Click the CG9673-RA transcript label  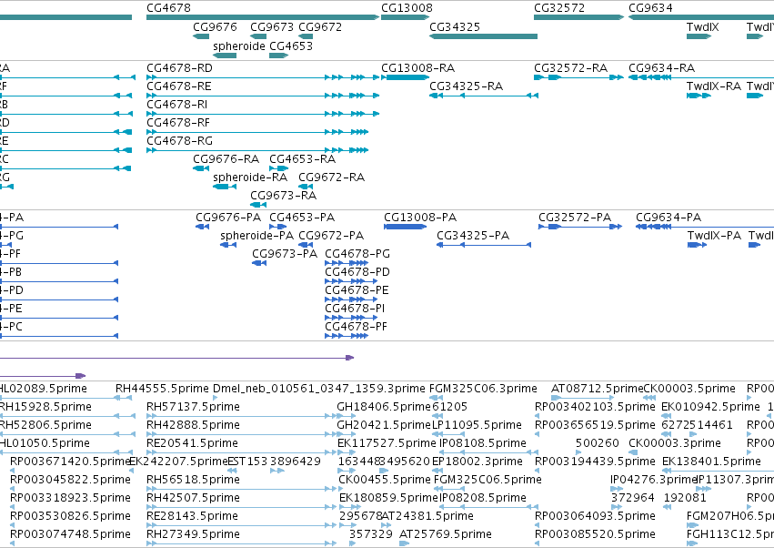point(284,196)
